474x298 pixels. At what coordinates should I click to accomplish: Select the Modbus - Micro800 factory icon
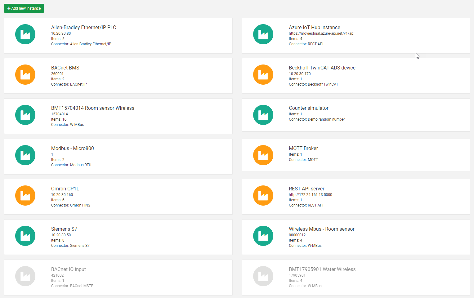click(25, 155)
